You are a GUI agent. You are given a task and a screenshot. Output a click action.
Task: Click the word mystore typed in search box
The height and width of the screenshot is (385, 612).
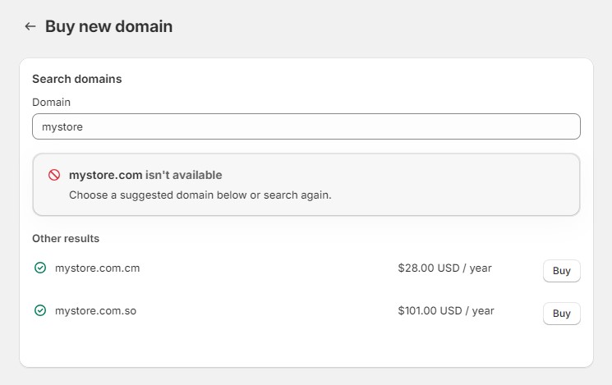coord(62,127)
